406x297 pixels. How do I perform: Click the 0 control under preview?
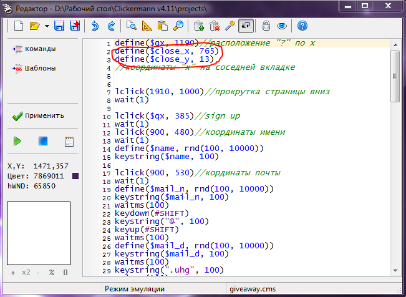point(65,273)
